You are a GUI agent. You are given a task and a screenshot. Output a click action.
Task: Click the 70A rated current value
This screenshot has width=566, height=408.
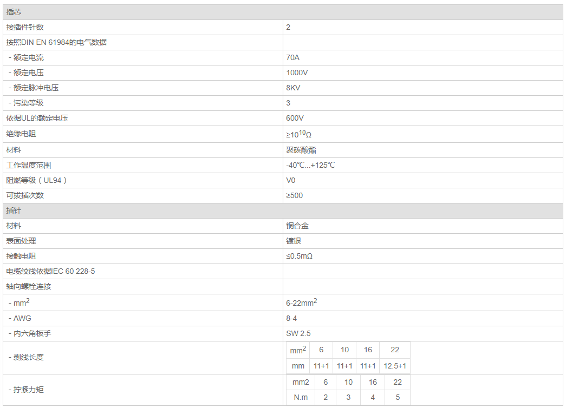click(292, 58)
